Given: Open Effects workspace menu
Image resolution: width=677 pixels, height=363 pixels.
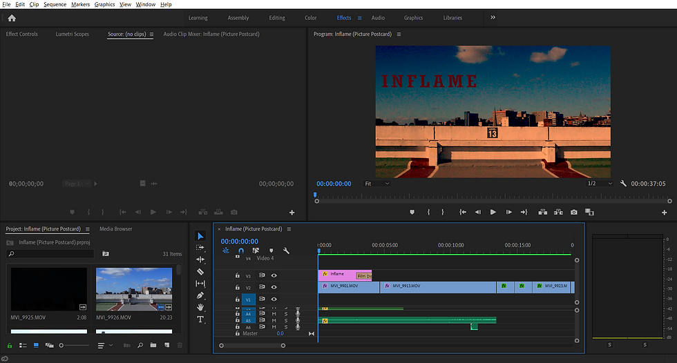Looking at the screenshot, I should click(x=360, y=18).
